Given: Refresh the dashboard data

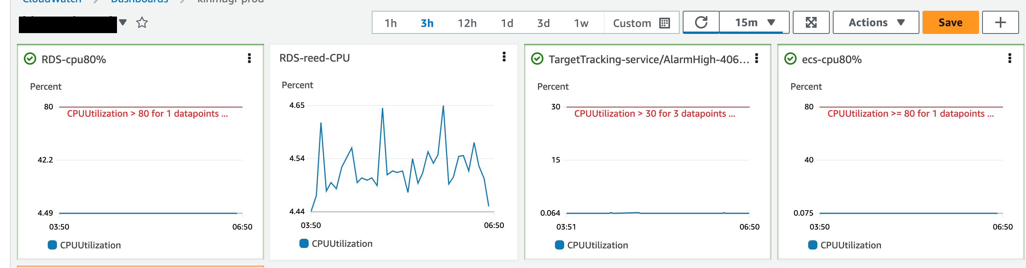Looking at the screenshot, I should pyautogui.click(x=701, y=22).
